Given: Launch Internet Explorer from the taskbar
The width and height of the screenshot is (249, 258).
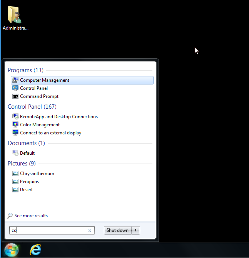Looking at the screenshot, I should [x=35, y=250].
